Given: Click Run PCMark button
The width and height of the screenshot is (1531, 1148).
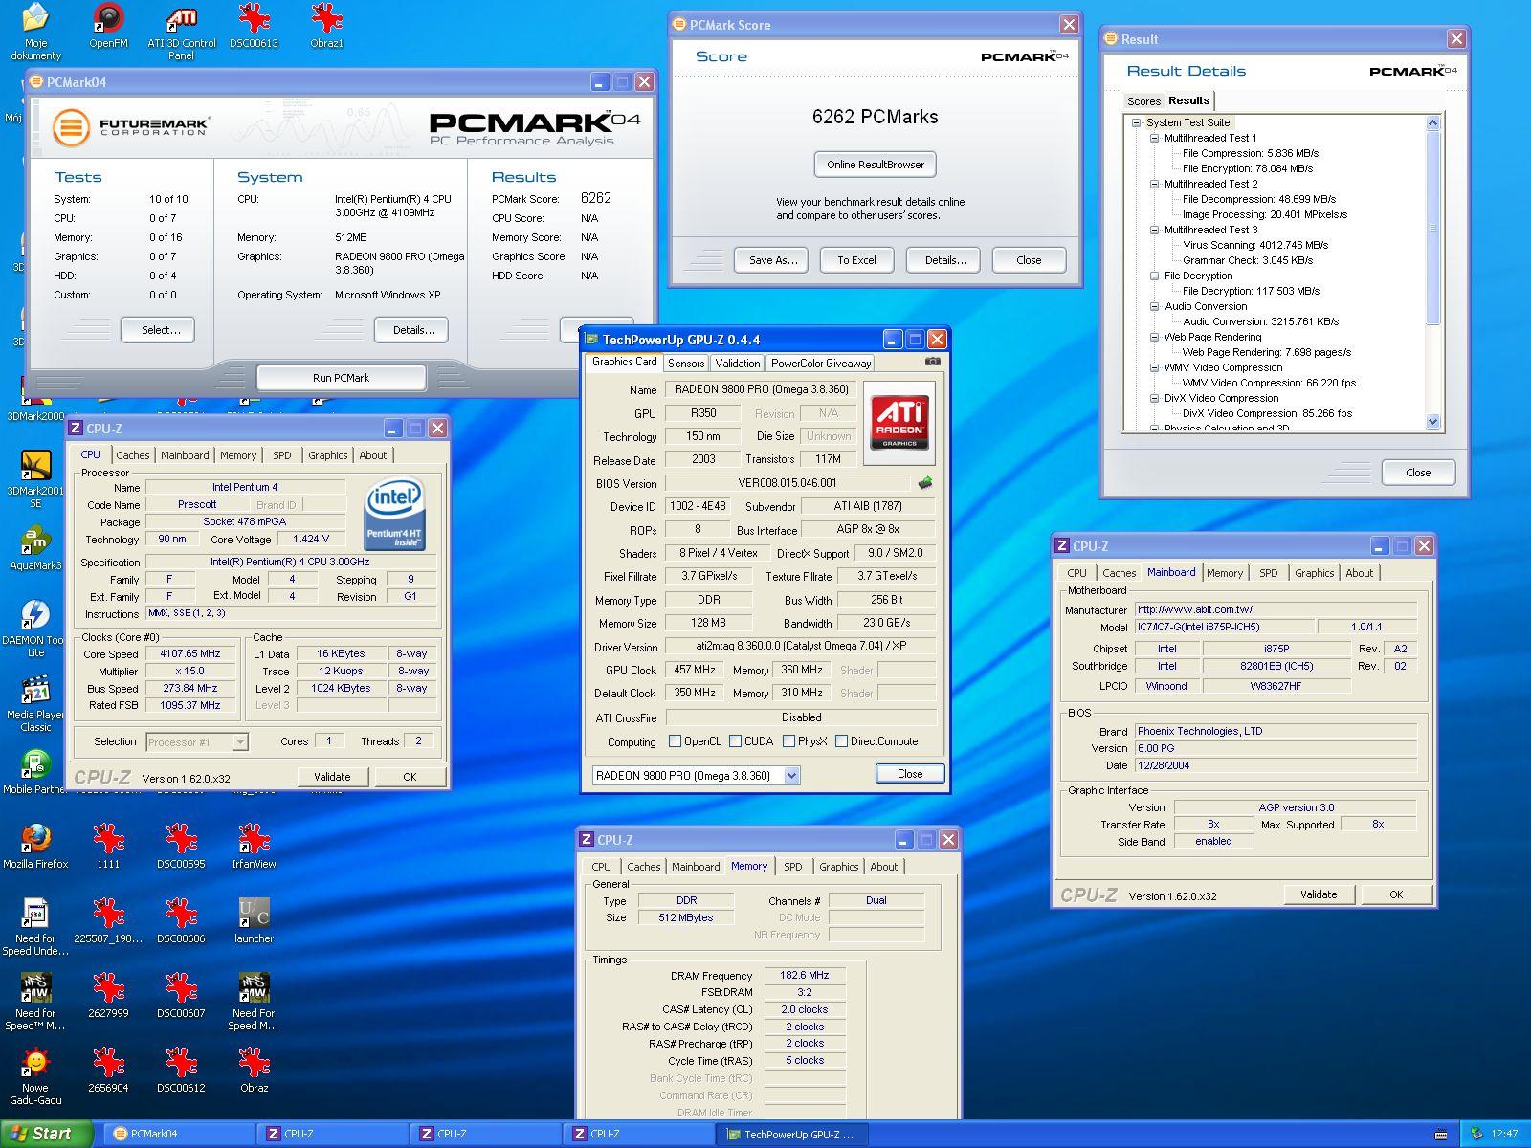Looking at the screenshot, I should [x=341, y=378].
